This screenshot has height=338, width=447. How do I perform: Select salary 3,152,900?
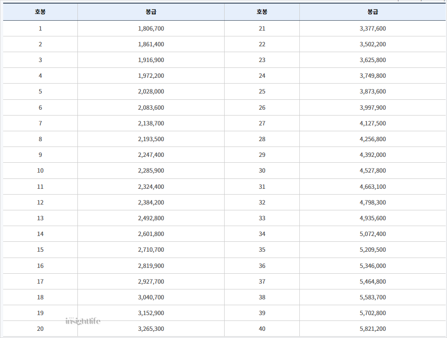[151, 313]
